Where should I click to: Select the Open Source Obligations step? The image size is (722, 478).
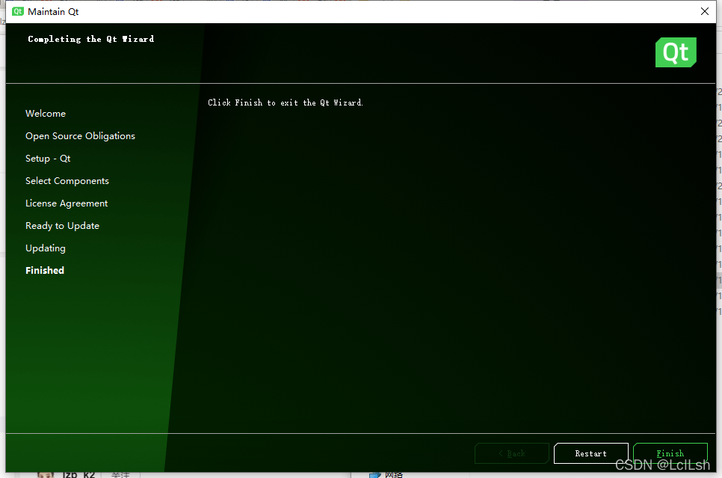(x=80, y=136)
